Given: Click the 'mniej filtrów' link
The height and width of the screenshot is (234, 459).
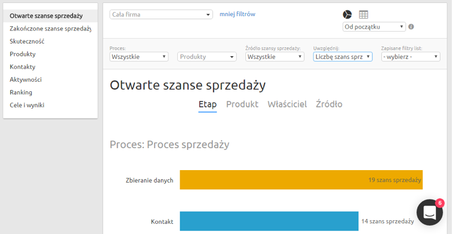Looking at the screenshot, I should click(238, 14).
